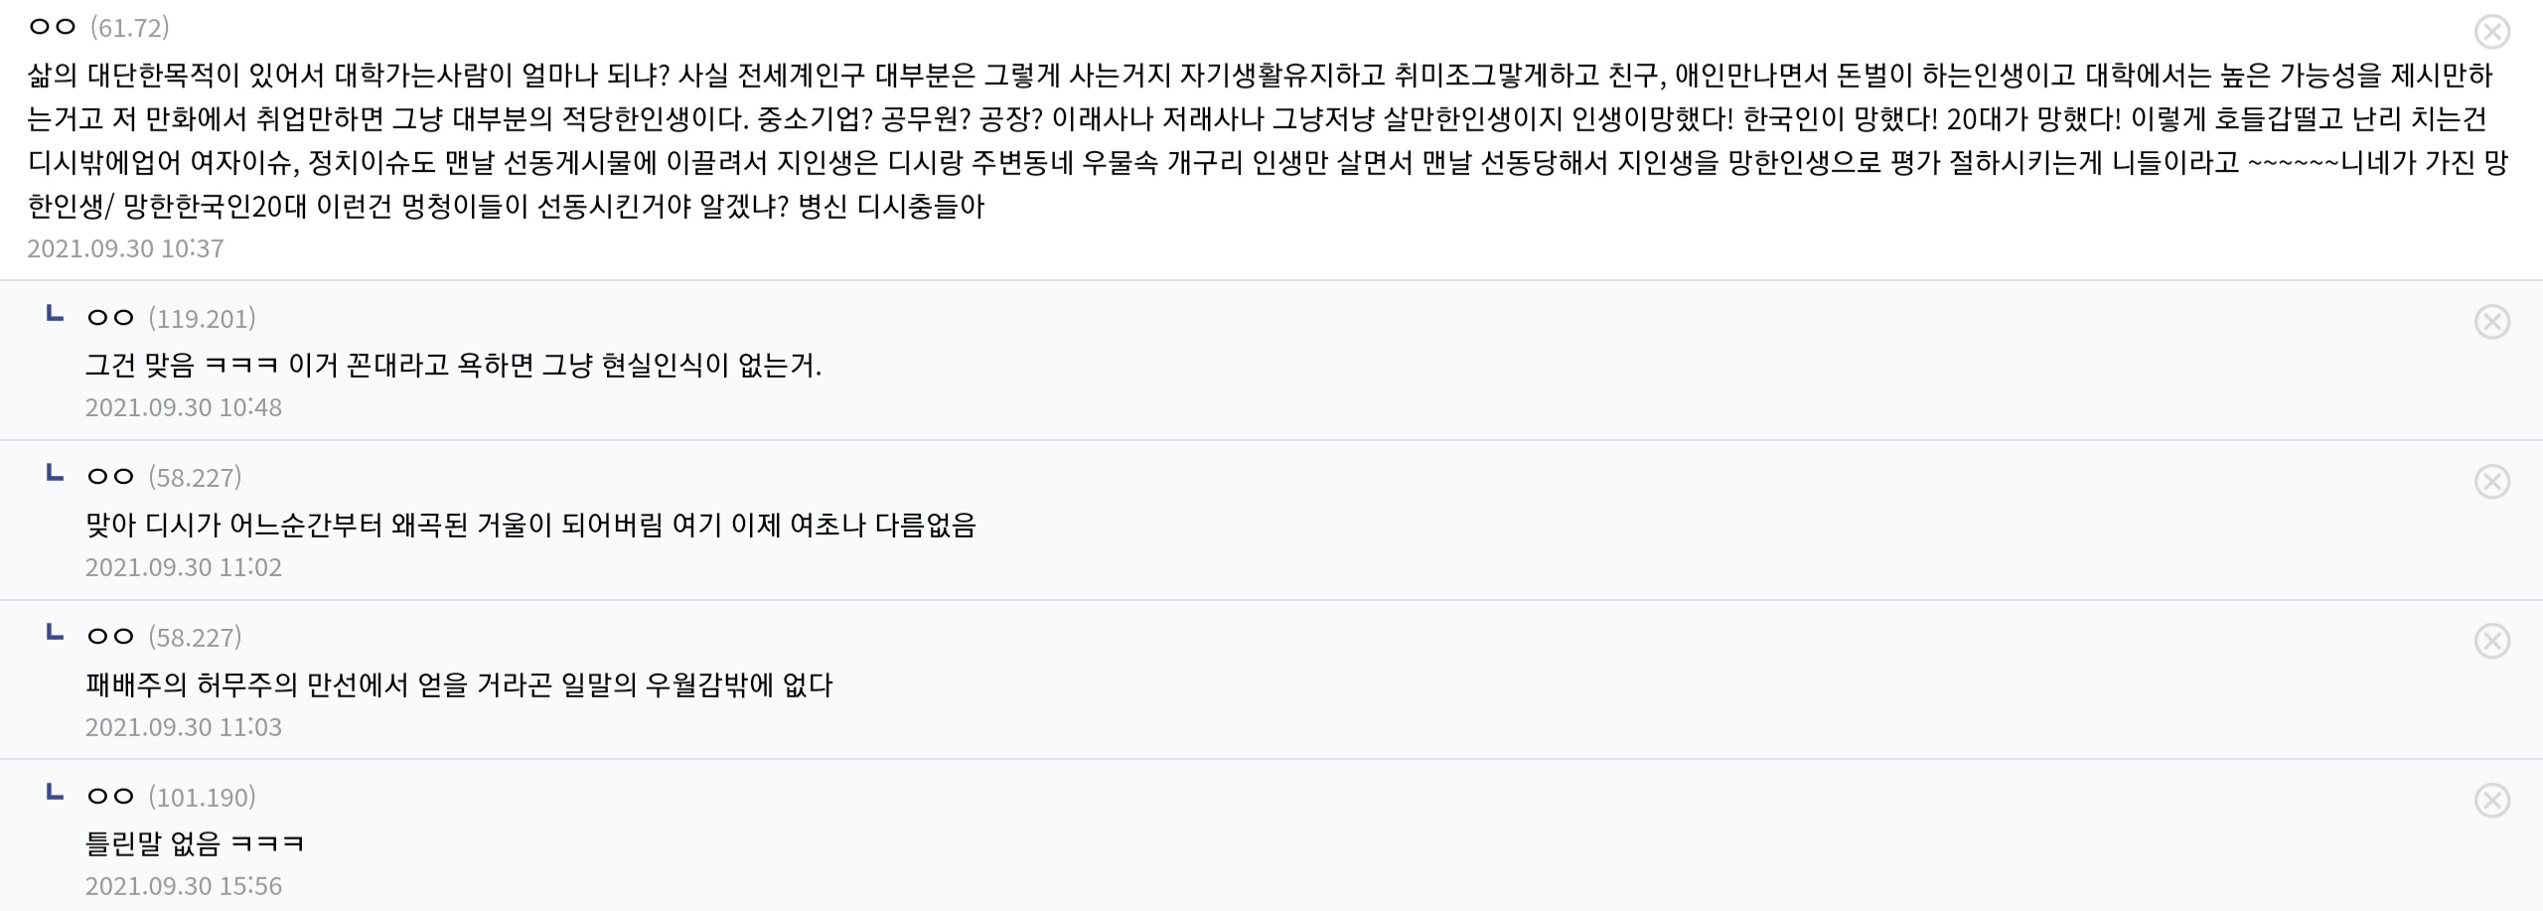Image resolution: width=2543 pixels, height=911 pixels.
Task: Click the timestamp 2021.09.30 10:37
Action: (125, 247)
